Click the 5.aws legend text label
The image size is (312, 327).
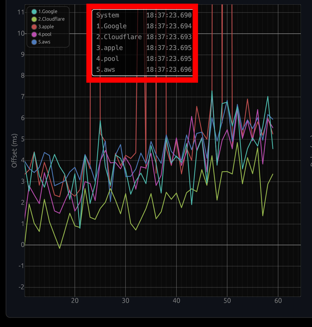tap(44, 42)
